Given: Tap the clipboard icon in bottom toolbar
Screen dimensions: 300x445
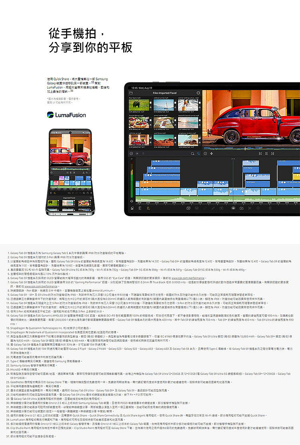Looking at the screenshot, I should point(233,208).
